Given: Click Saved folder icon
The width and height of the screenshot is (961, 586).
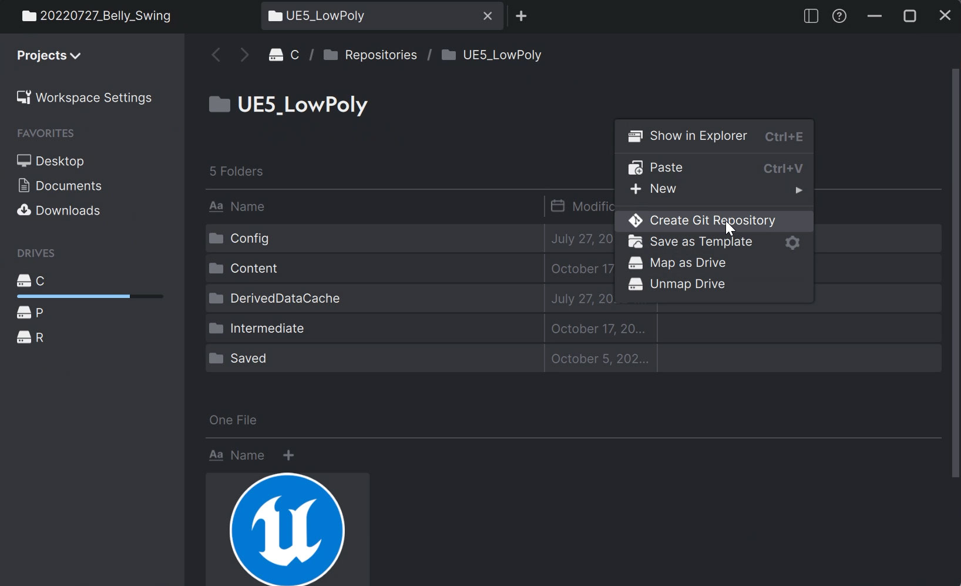Looking at the screenshot, I should pos(216,358).
